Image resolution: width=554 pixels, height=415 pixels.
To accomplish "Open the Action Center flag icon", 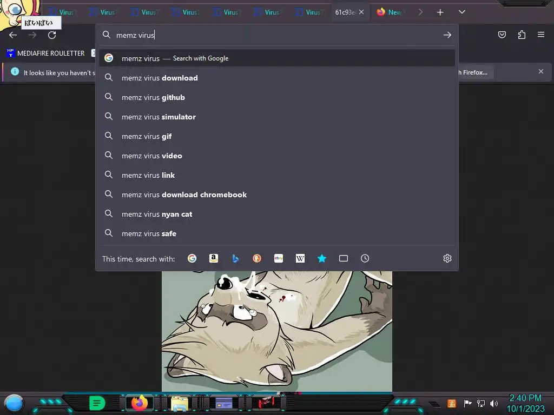I will pyautogui.click(x=467, y=403).
